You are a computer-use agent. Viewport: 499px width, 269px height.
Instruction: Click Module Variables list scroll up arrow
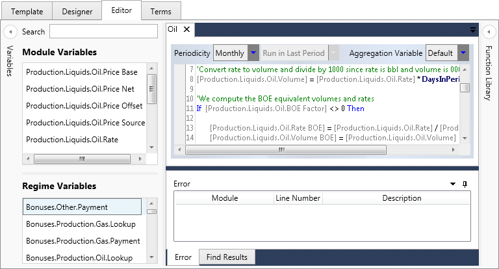coord(151,68)
